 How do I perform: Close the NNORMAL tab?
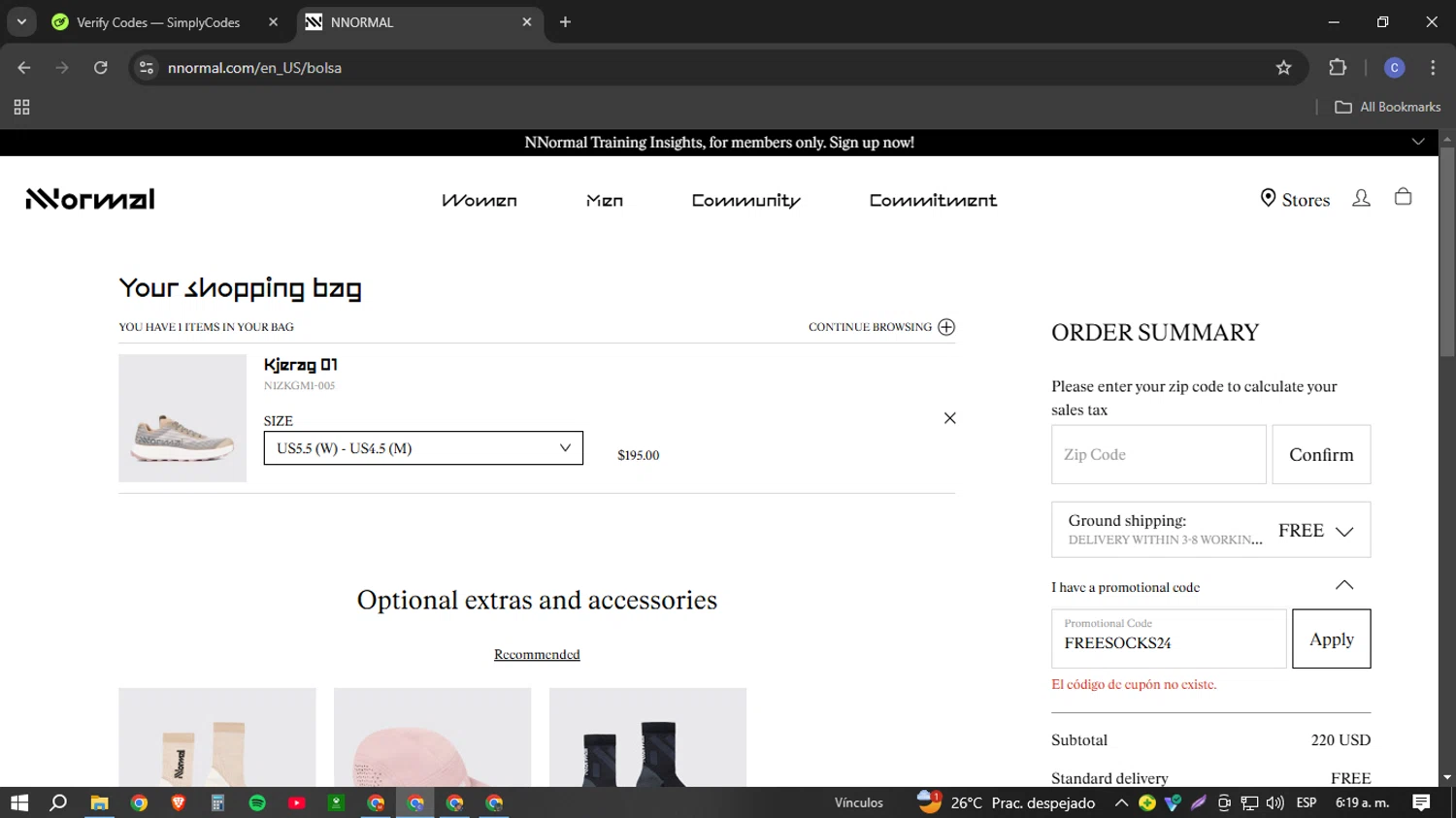[527, 21]
